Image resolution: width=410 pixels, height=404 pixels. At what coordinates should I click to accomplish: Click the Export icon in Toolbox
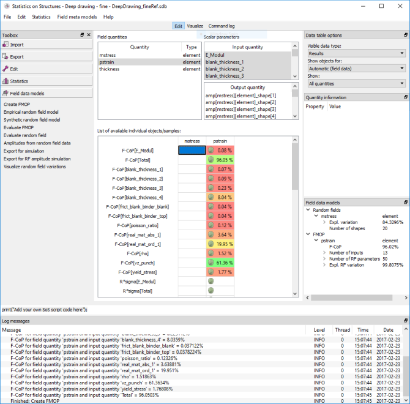click(6, 57)
